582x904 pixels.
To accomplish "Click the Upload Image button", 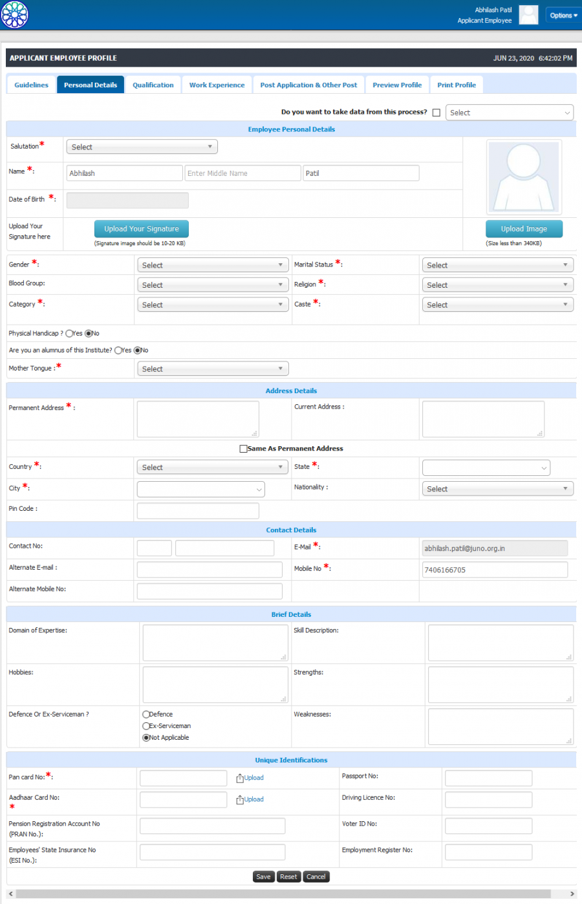I will (524, 229).
